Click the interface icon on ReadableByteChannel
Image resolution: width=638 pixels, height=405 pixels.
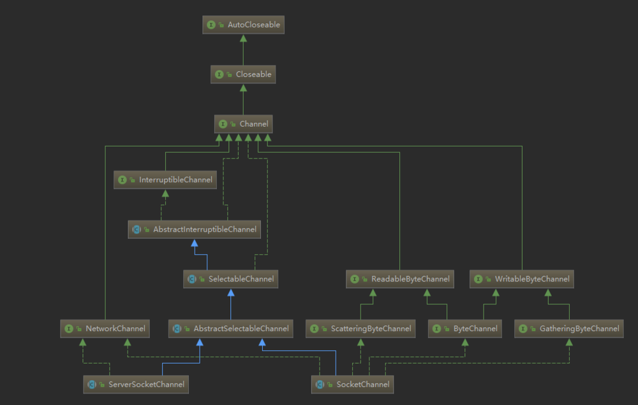click(x=355, y=279)
